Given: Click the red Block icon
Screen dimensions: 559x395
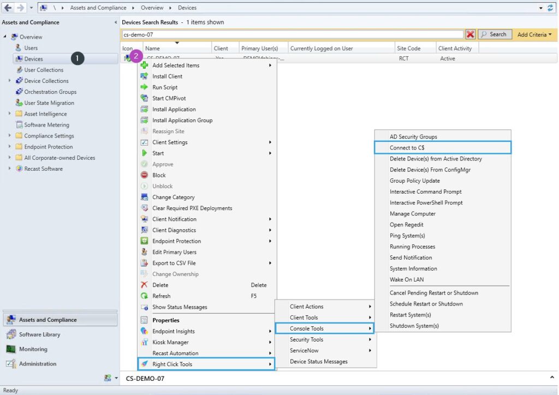Looking at the screenshot, I should (144, 175).
